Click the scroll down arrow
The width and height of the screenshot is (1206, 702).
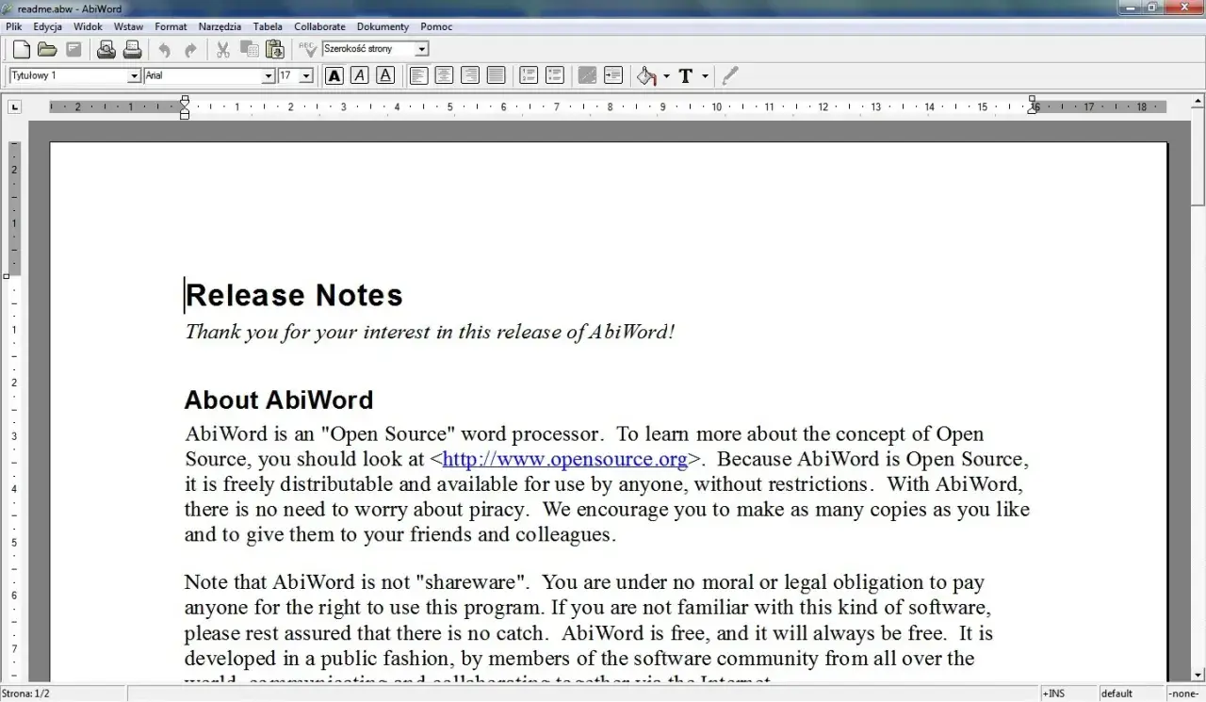1198,675
